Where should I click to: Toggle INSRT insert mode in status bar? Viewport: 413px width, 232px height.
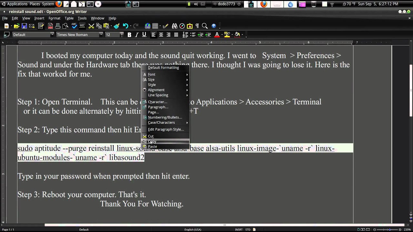click(x=239, y=229)
